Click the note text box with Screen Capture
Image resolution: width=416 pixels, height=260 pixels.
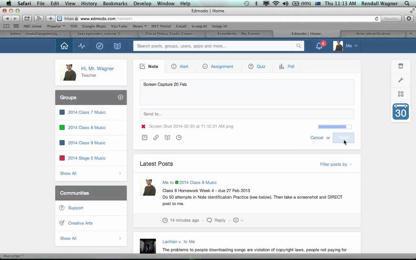[247, 92]
